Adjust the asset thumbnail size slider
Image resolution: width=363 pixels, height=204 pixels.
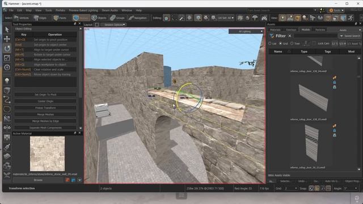(306, 44)
